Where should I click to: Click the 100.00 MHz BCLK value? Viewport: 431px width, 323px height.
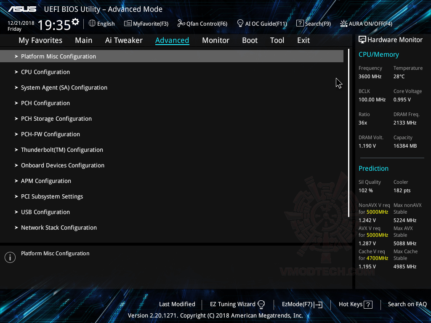[372, 100]
